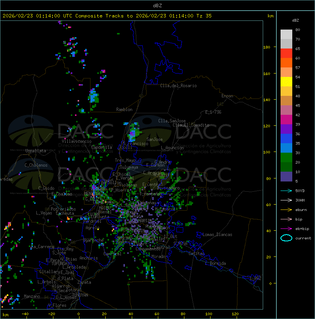315x319 pixels.
Task: Select the red 60-65 dBZ swatch
Action: tap(286, 53)
